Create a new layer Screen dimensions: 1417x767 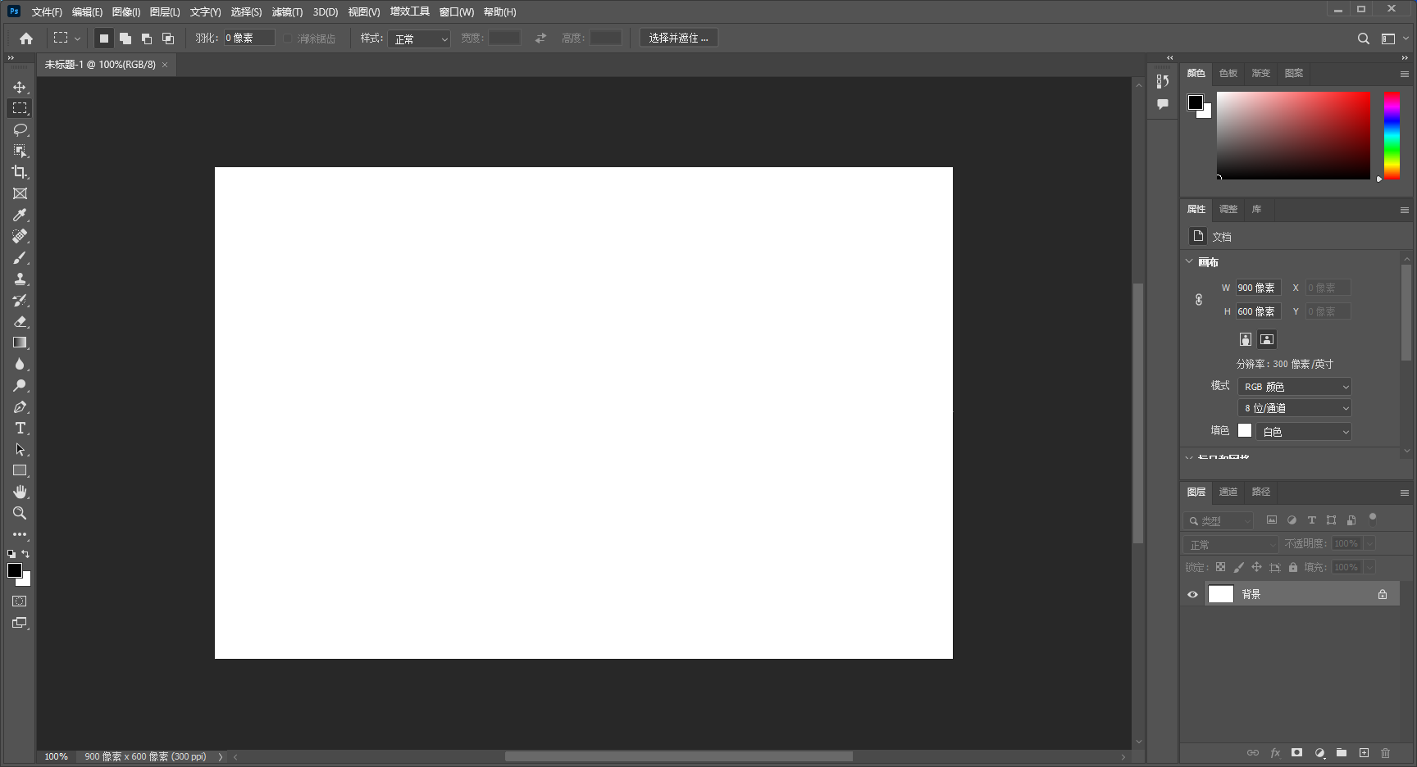(1365, 752)
